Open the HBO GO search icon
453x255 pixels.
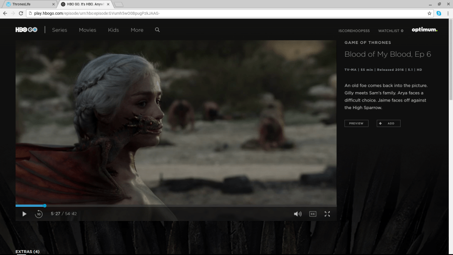(x=157, y=30)
